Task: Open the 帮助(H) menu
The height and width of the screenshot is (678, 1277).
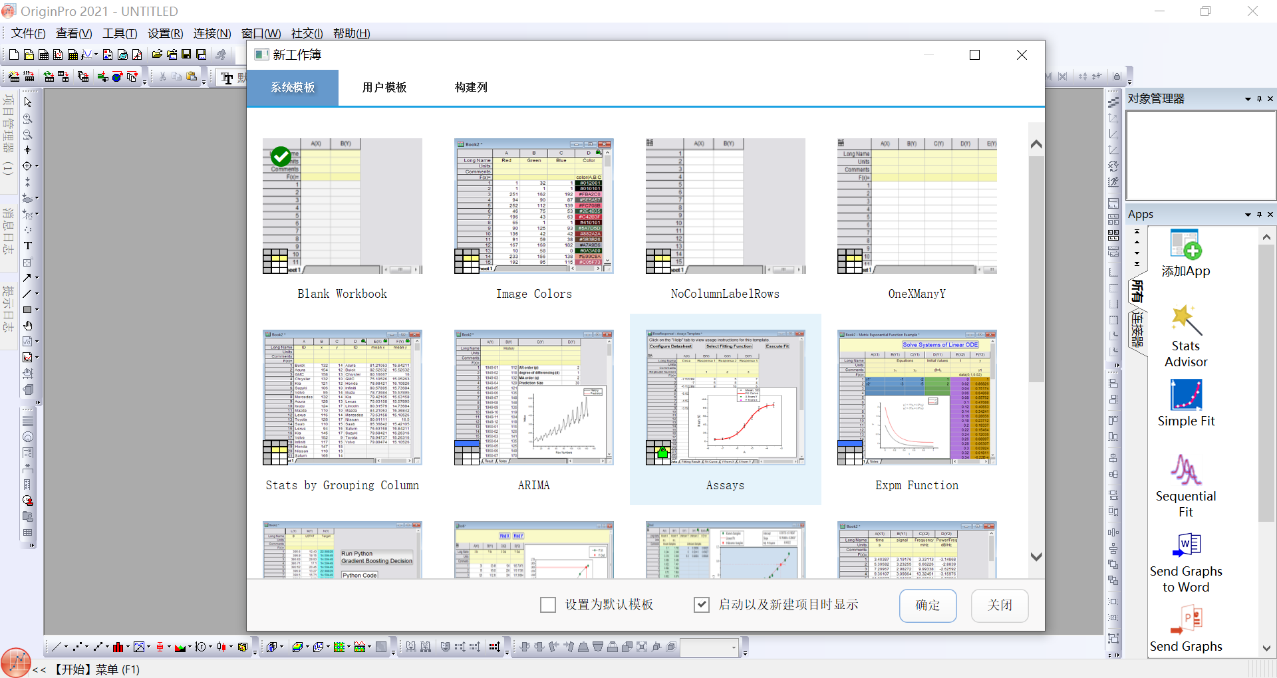Action: pyautogui.click(x=351, y=33)
